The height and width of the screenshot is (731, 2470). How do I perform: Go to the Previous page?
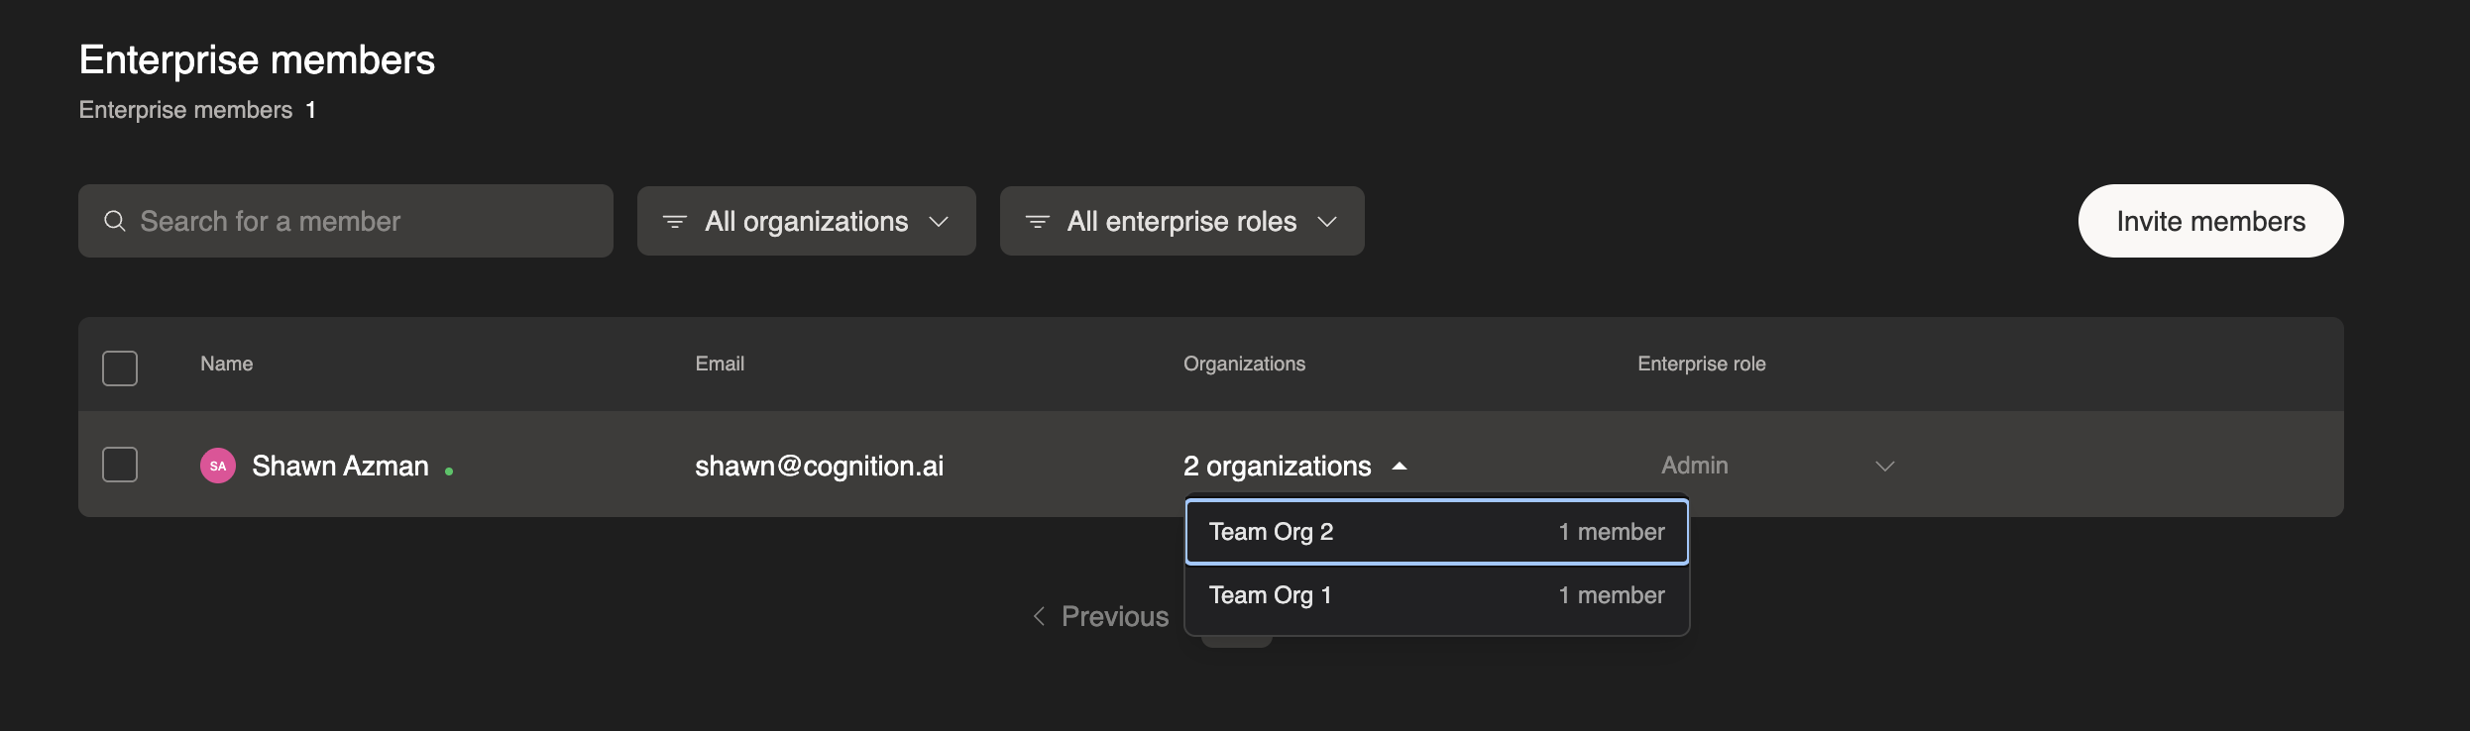(1114, 616)
